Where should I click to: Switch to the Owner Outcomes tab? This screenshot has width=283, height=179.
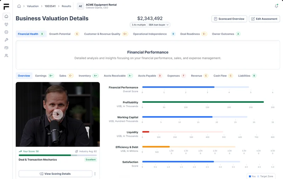tap(226, 34)
